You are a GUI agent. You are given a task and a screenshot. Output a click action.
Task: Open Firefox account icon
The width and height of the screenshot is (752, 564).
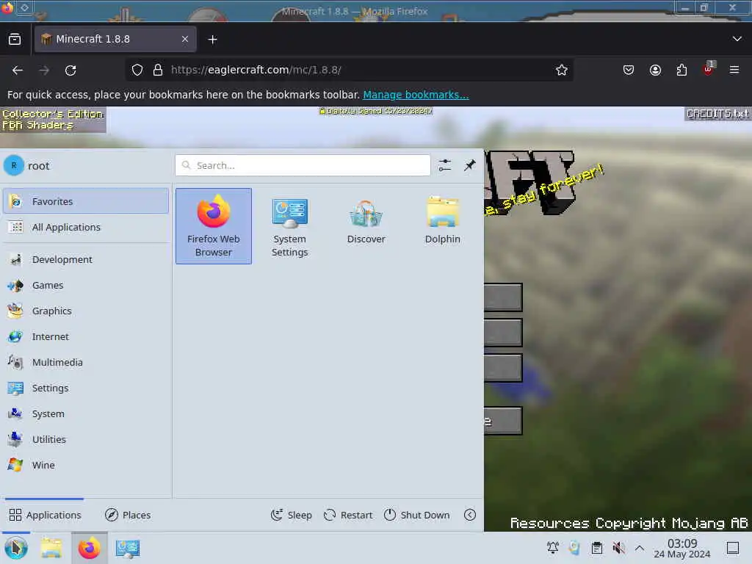tap(655, 70)
